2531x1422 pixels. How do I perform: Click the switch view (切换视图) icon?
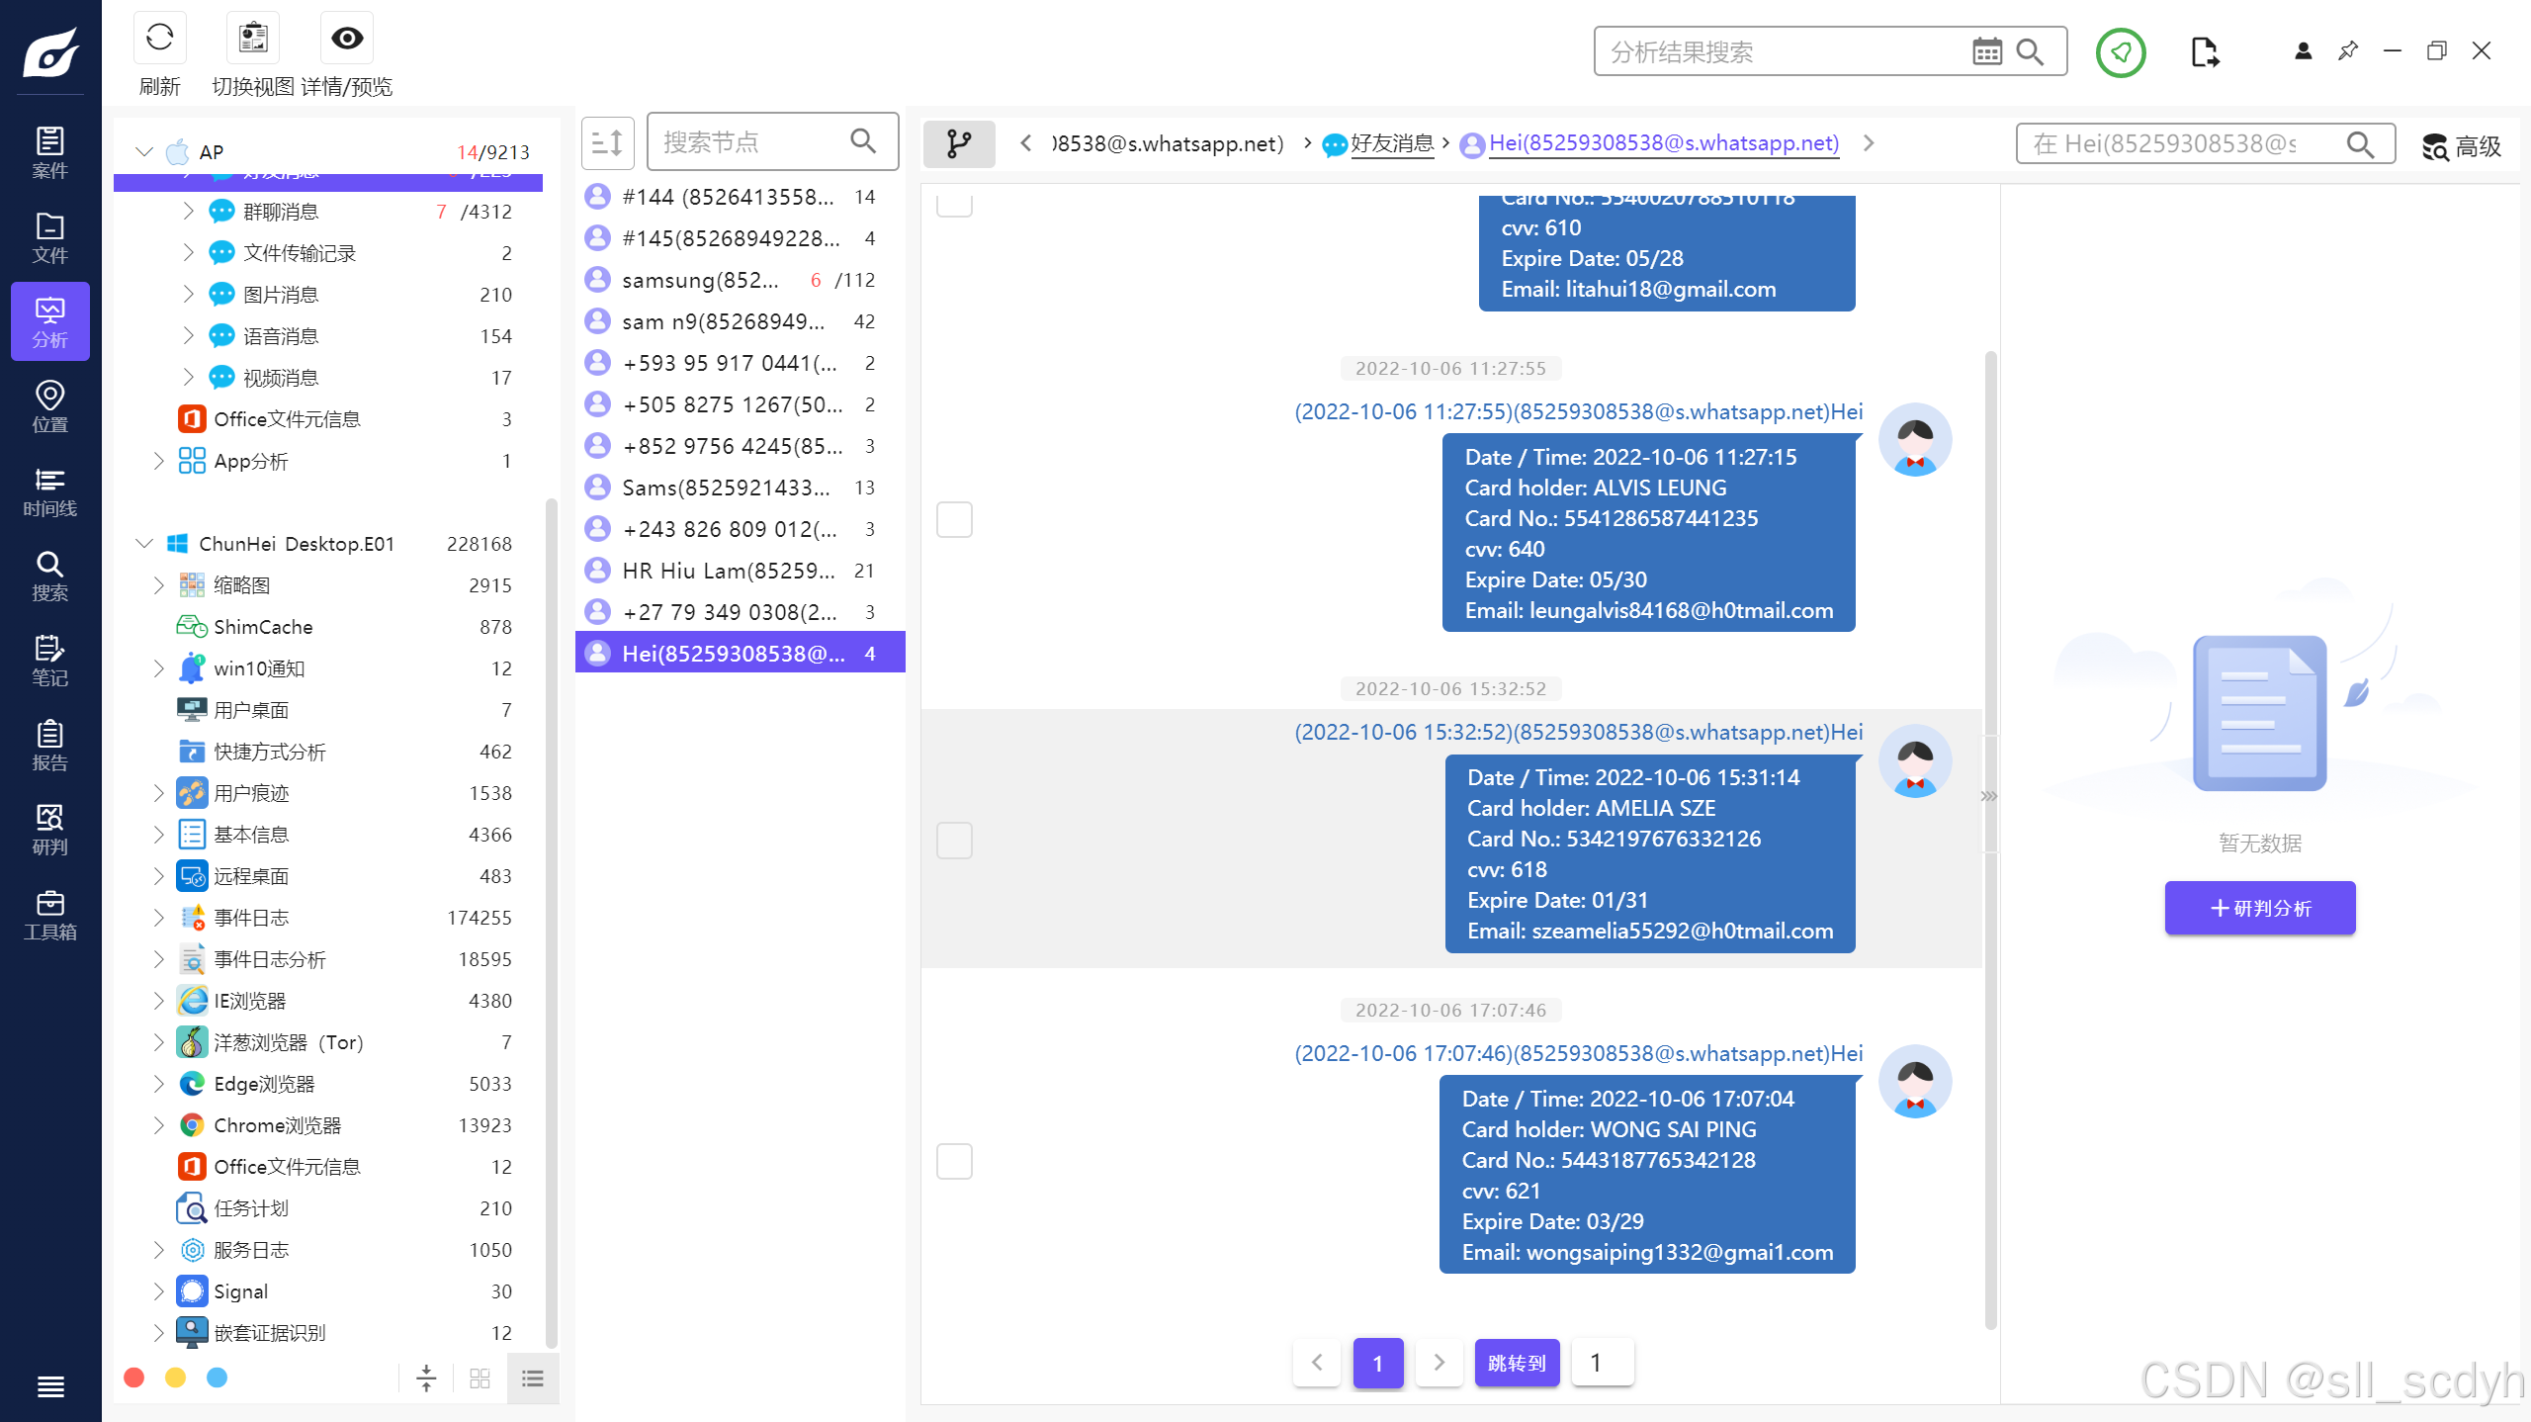[x=253, y=39]
